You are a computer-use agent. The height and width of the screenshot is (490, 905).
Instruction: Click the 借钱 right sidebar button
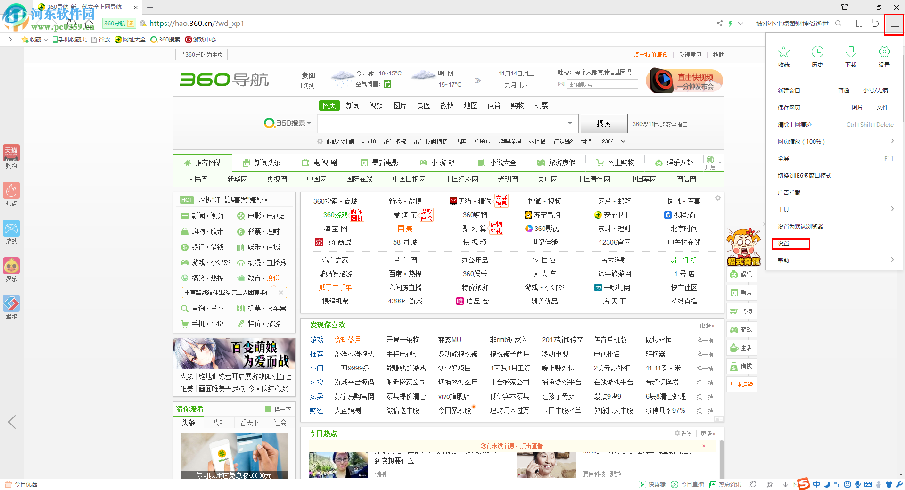[741, 366]
